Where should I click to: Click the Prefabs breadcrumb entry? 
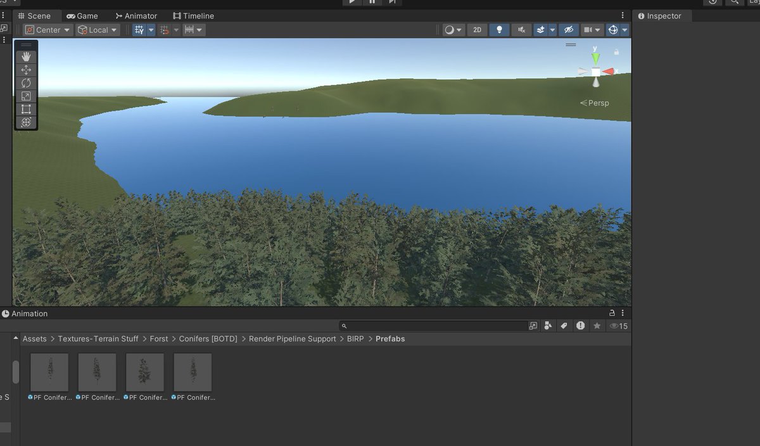pos(390,339)
